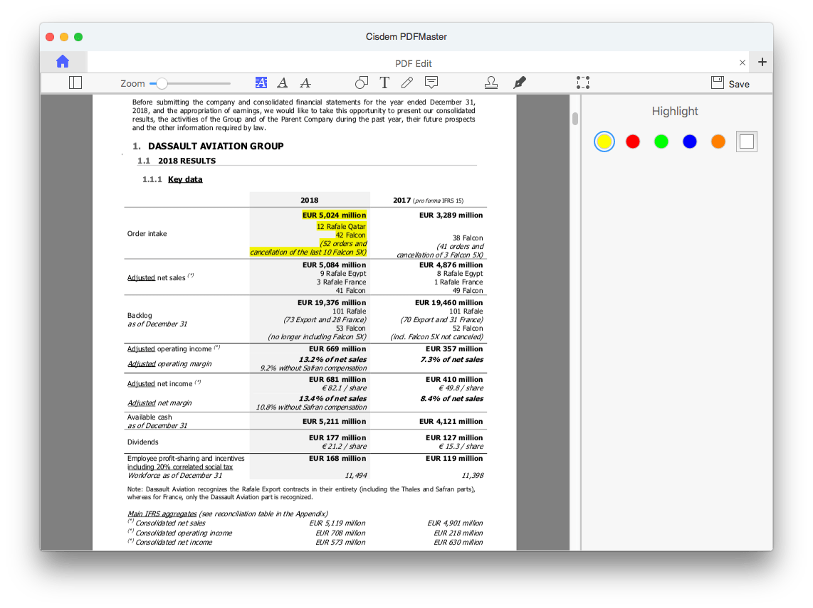Viewport: 813px width, 608px height.
Task: Click 'EUR 5,084 million' value
Action: (335, 265)
